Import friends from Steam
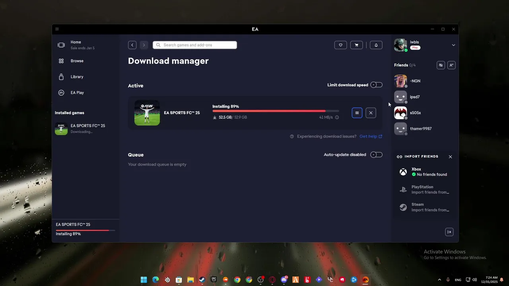This screenshot has width=509, height=286. pyautogui.click(x=425, y=207)
